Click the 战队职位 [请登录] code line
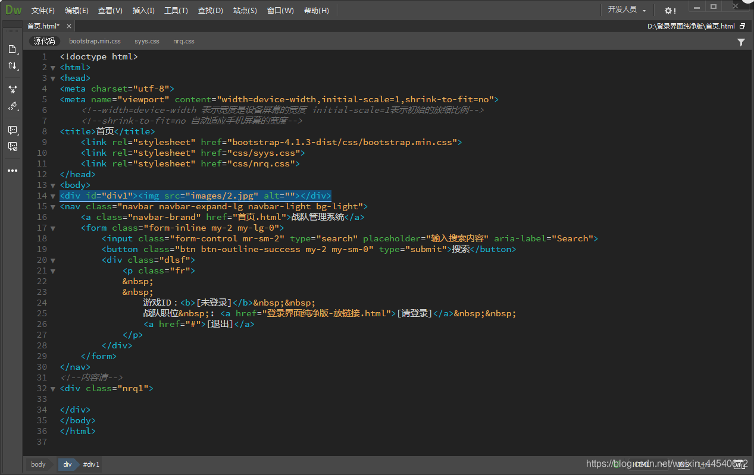This screenshot has height=475, width=754. tap(330, 313)
